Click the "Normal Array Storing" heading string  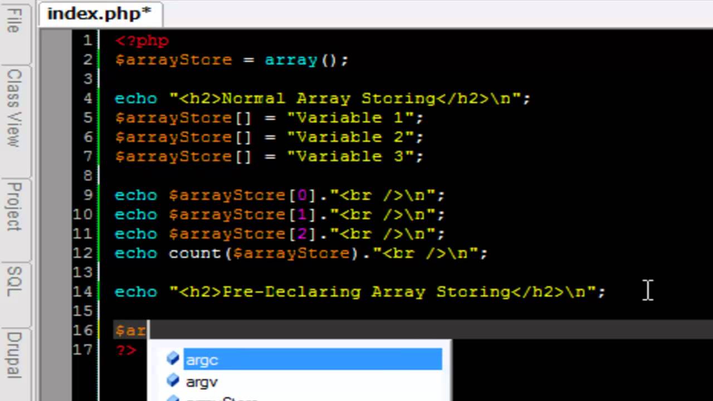345,99
